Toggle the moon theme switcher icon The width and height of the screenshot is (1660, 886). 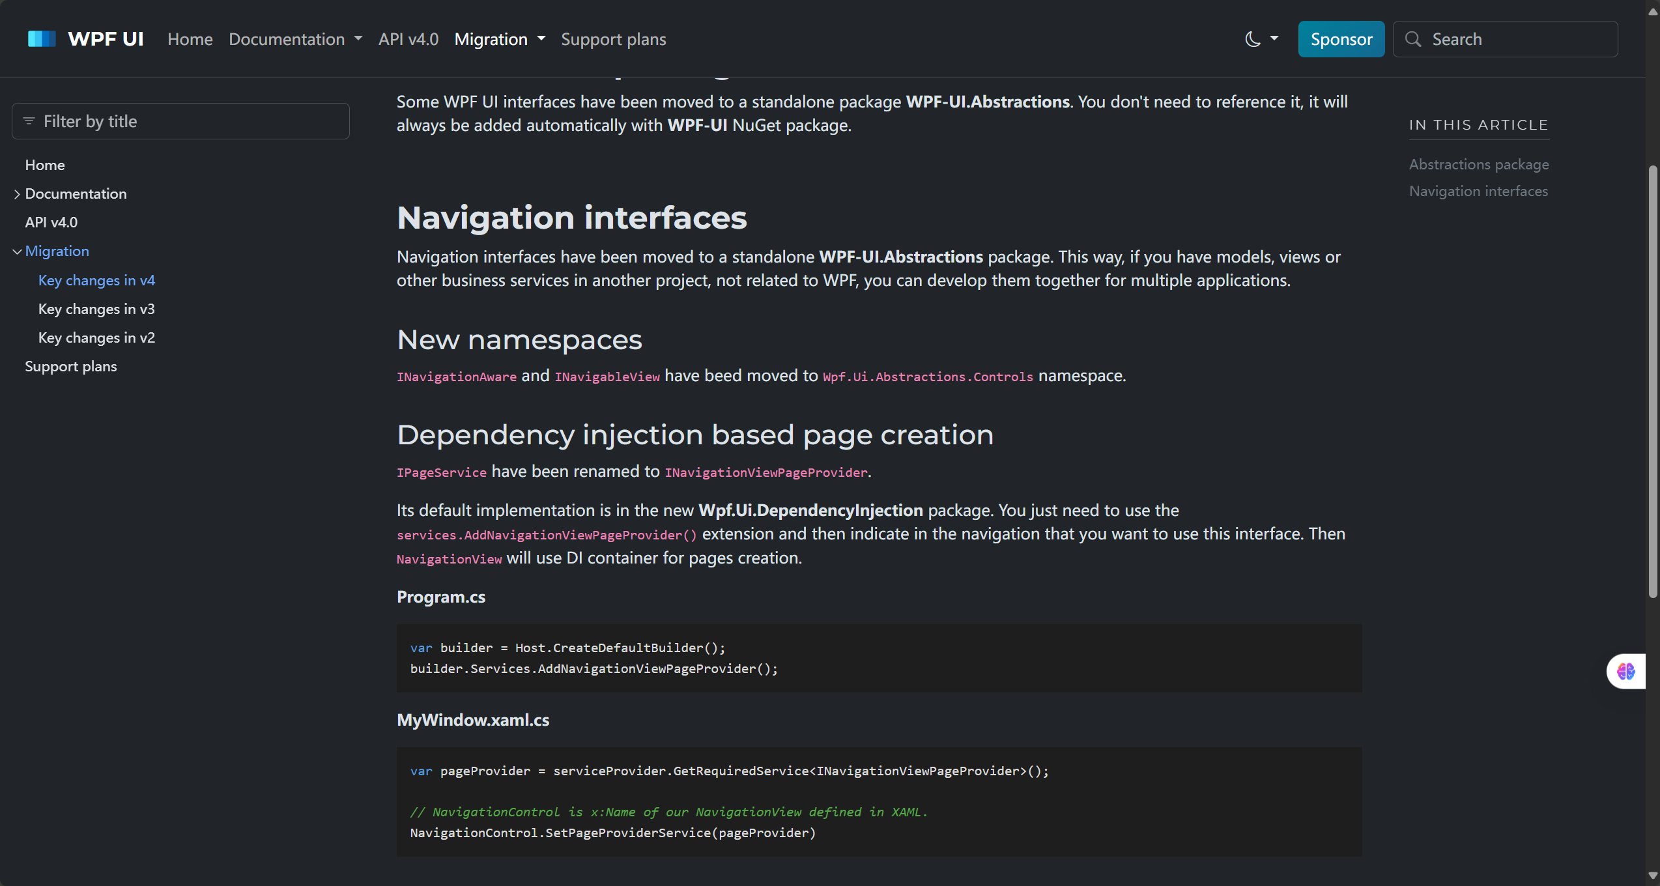point(1252,39)
